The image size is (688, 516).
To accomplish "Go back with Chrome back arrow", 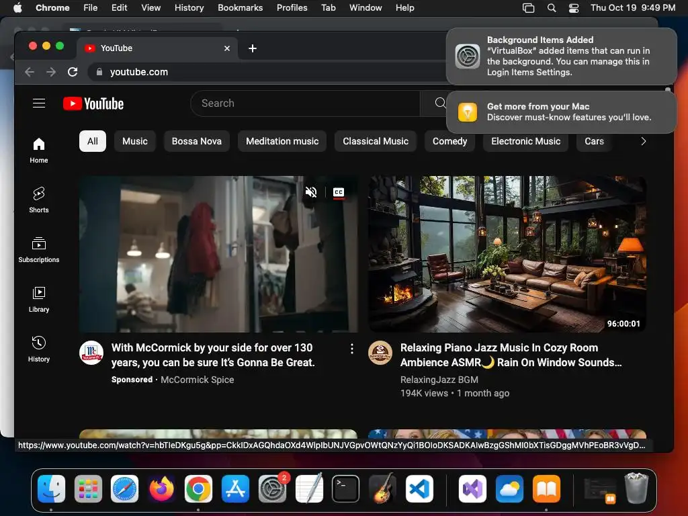I will click(x=30, y=72).
